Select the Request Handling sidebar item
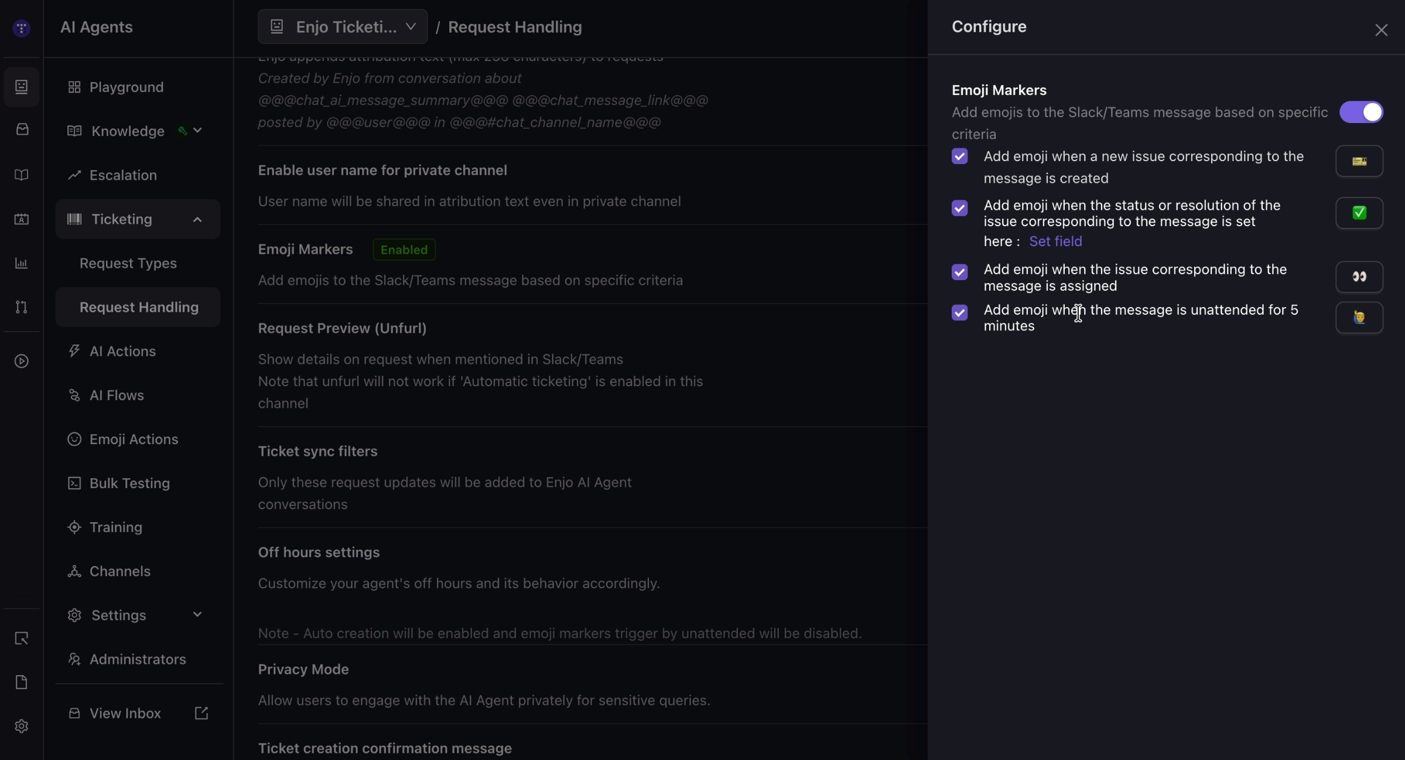Screen dimensions: 1405x760 pyautogui.click(x=138, y=307)
